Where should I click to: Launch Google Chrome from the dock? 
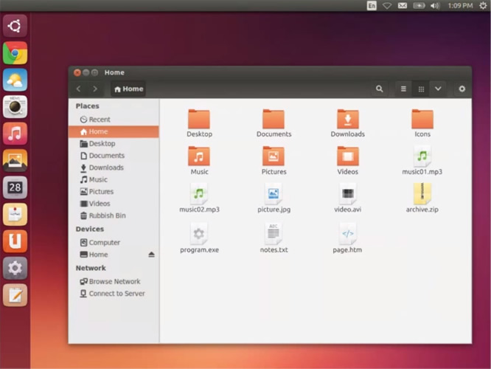coord(15,52)
